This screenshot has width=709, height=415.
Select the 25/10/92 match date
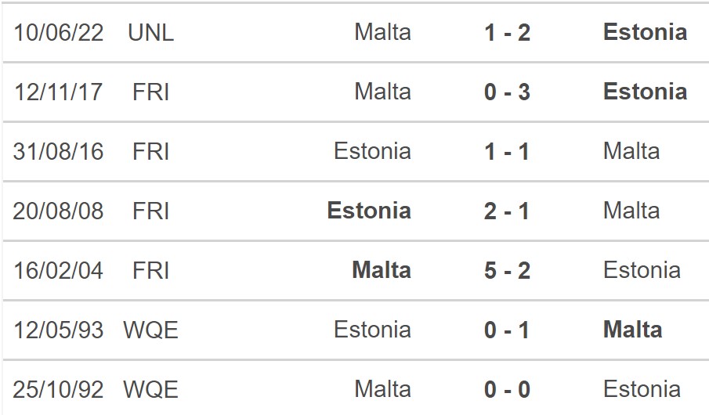click(x=58, y=389)
